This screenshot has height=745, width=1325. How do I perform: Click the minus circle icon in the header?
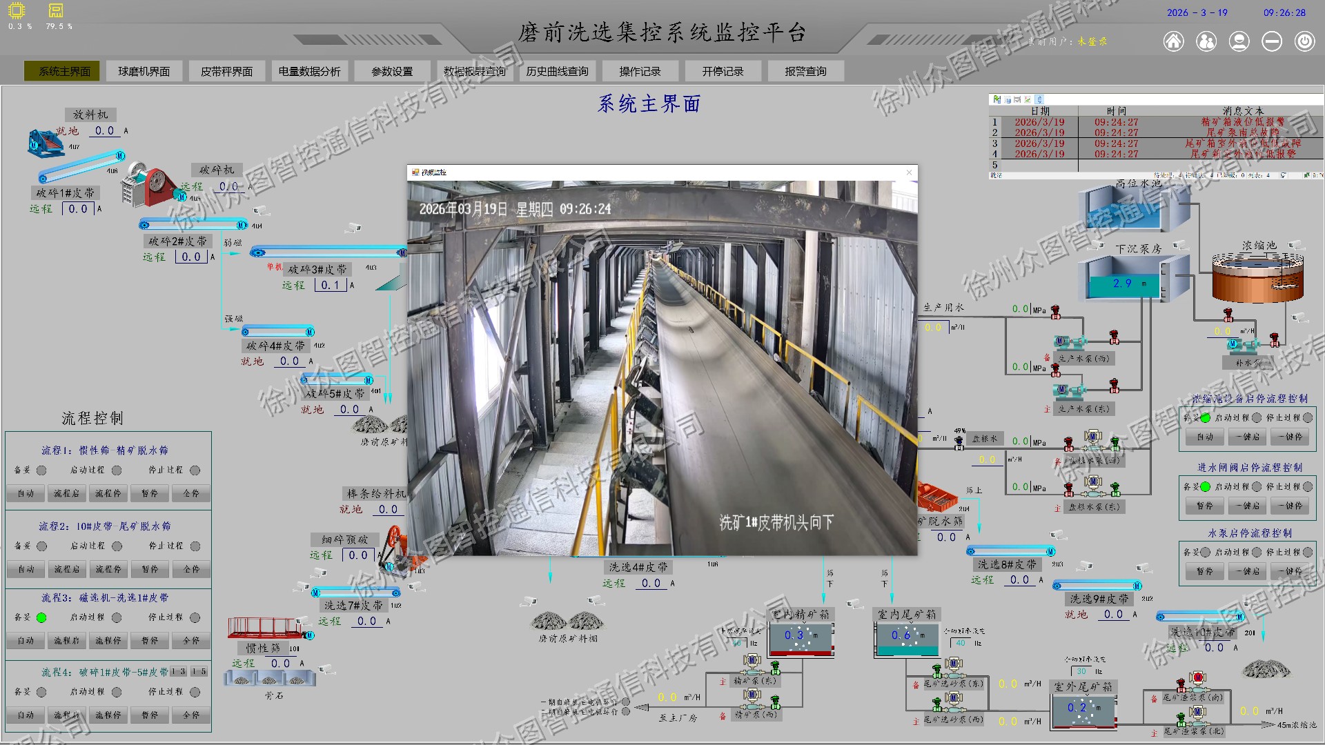1272,41
